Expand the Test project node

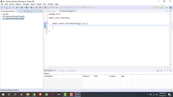pos(2,14)
